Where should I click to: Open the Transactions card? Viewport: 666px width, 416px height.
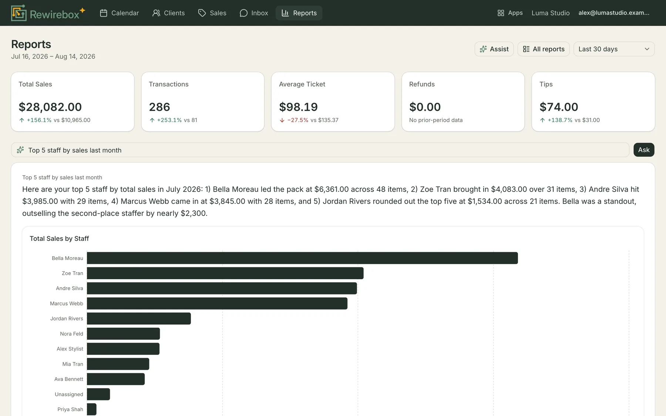(x=203, y=102)
